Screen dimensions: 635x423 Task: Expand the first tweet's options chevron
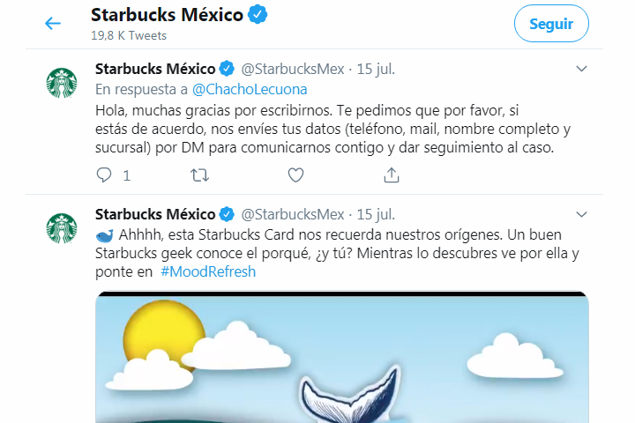point(581,69)
